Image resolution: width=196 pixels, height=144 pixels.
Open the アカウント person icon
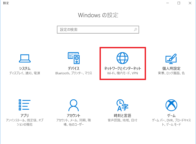[x=73, y=105]
